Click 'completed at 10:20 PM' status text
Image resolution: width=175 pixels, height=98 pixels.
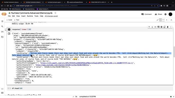click(x=87, y=97)
